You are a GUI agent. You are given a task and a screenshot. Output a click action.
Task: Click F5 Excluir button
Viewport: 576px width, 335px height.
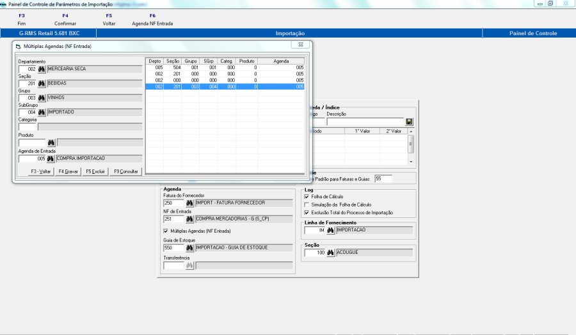pyautogui.click(x=95, y=171)
